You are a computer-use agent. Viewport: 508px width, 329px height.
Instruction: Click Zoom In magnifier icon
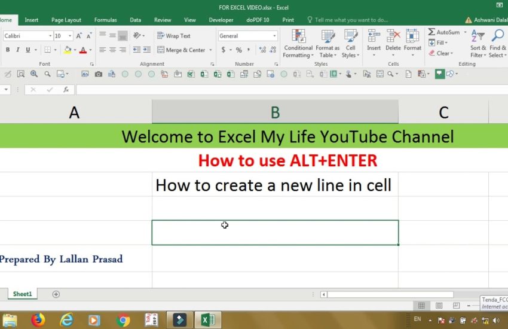[34, 74]
